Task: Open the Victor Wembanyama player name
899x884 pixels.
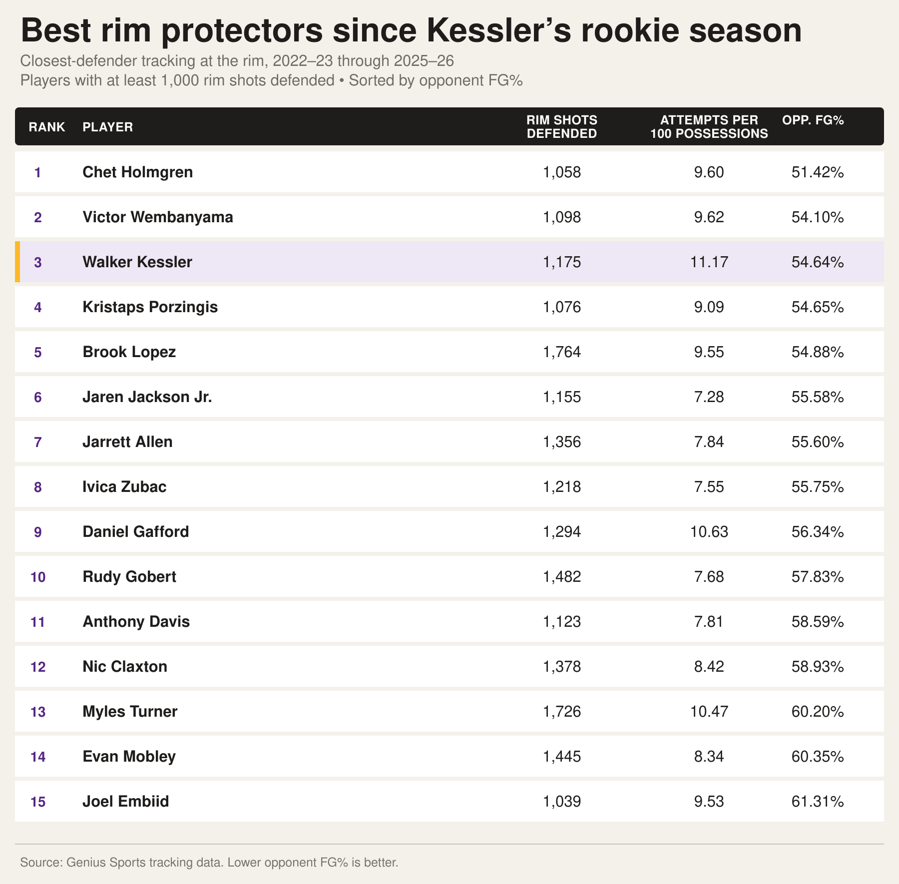Action: point(158,217)
